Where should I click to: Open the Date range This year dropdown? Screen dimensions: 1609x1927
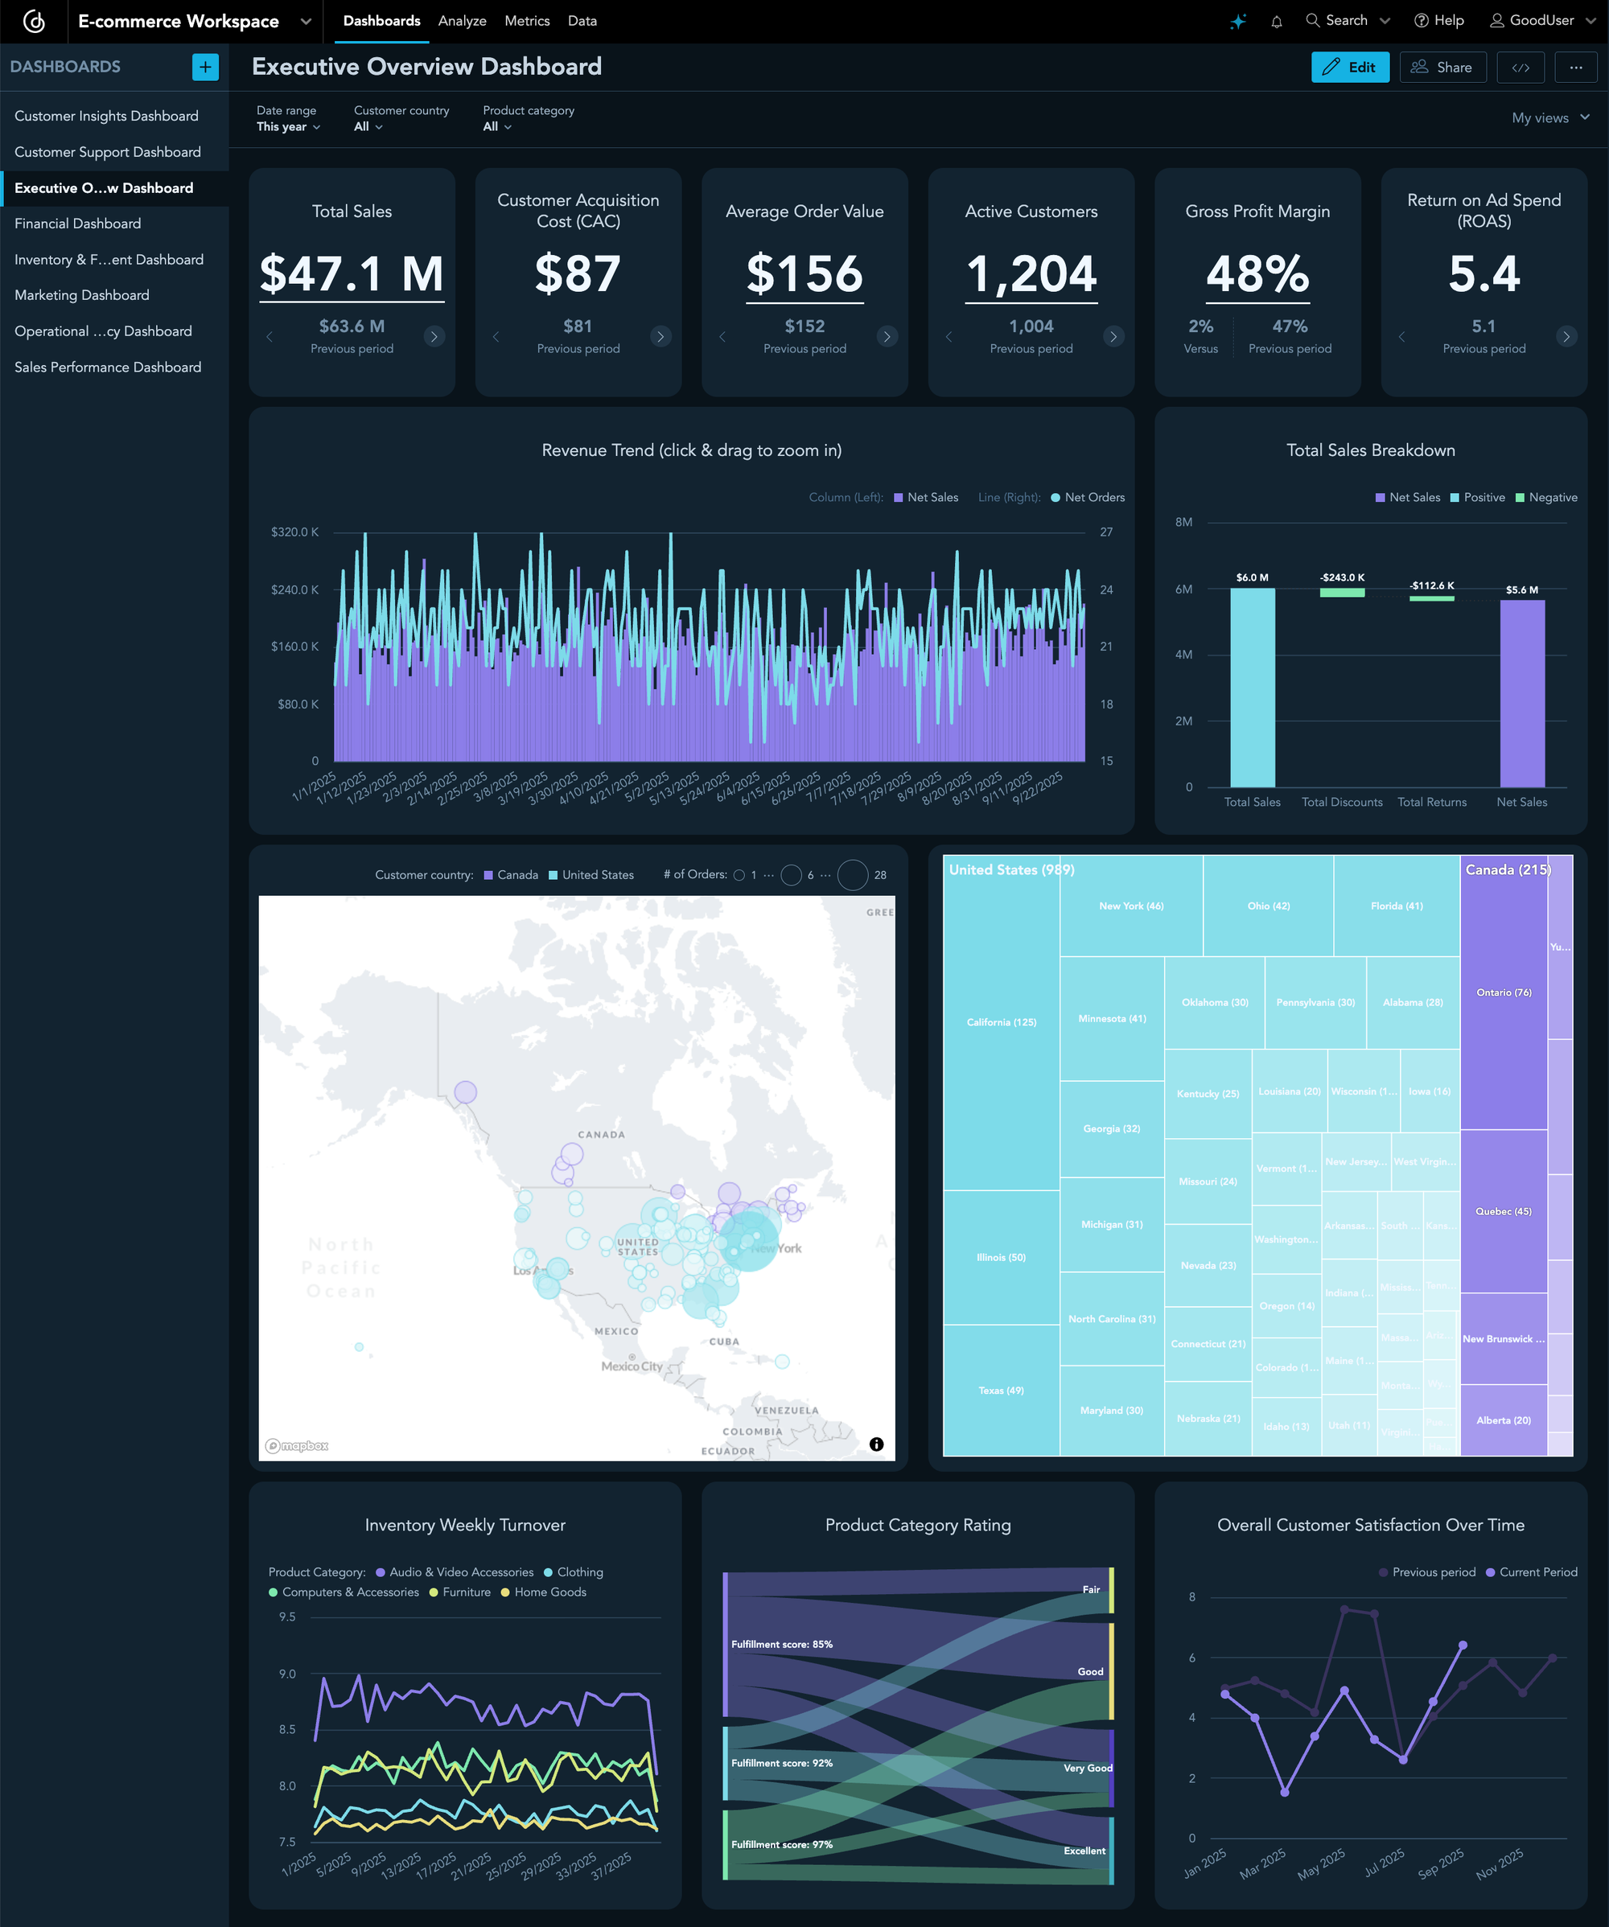pyautogui.click(x=287, y=126)
